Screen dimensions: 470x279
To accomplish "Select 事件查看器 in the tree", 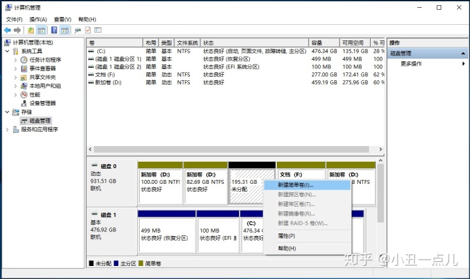I will pyautogui.click(x=42, y=68).
